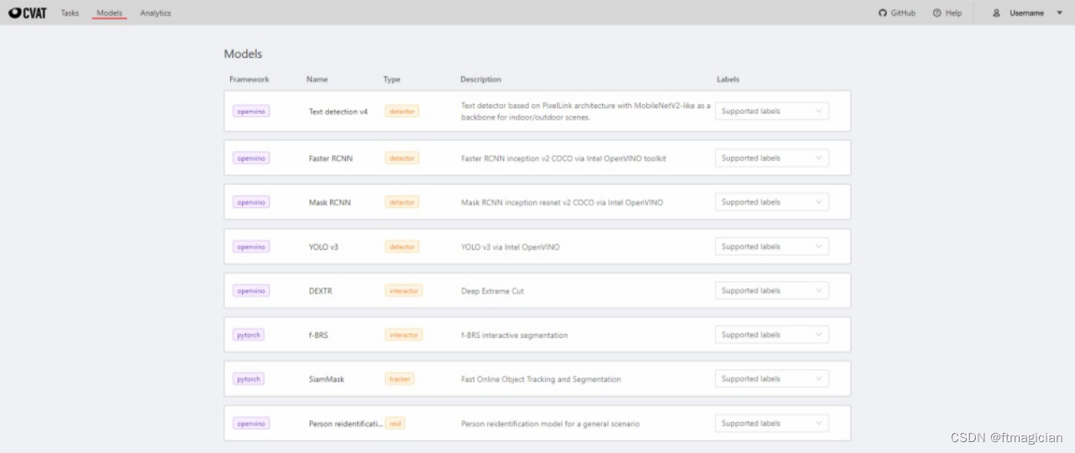Click the pytorch tag in f-BRS row
This screenshot has width=1075, height=453.
(x=249, y=335)
